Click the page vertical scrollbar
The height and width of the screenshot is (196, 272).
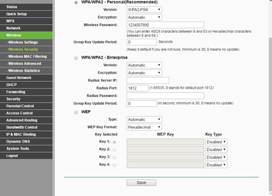[x=271, y=114]
